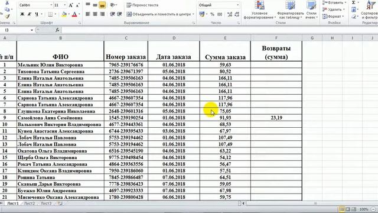This screenshot has width=378, height=213.
Task: Click the insert new sheet tab
Action: tap(60, 204)
